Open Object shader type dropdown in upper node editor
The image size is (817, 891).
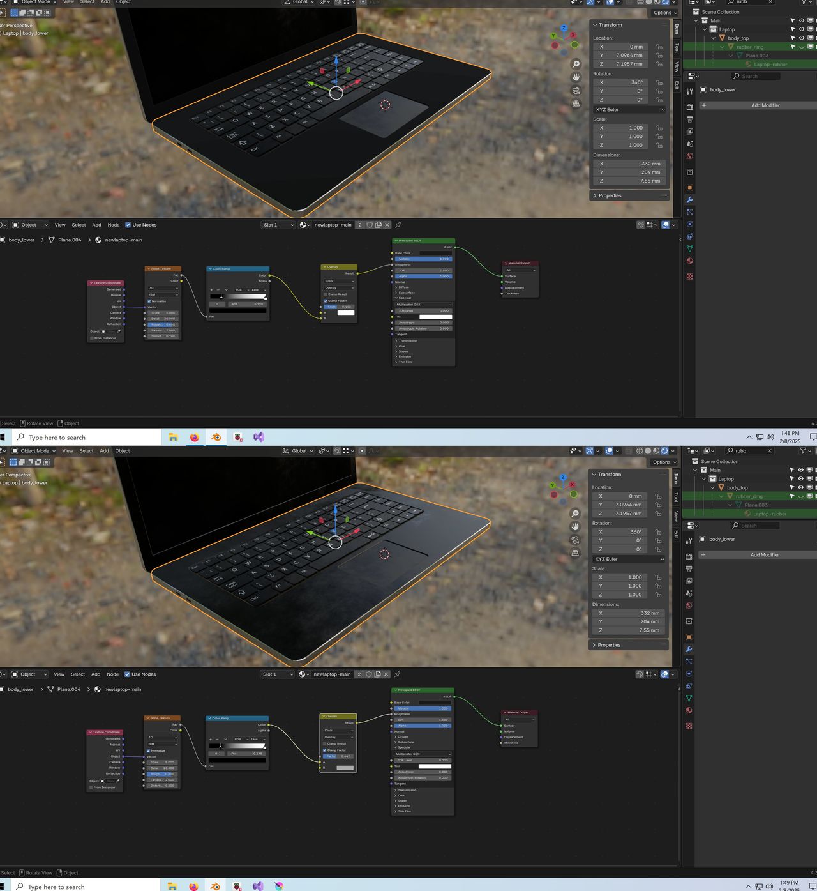click(30, 225)
